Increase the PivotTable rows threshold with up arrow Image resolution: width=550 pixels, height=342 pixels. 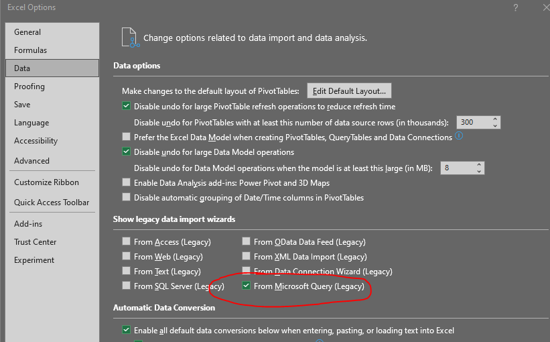(495, 119)
